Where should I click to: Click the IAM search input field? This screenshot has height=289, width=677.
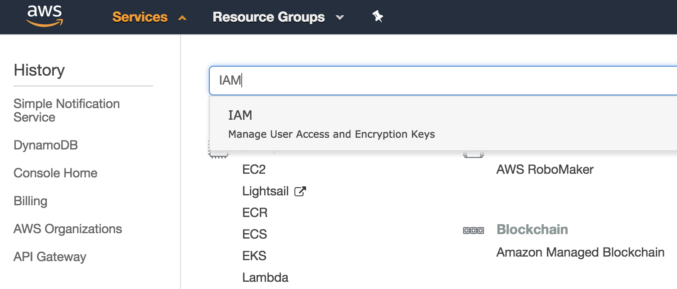[443, 81]
